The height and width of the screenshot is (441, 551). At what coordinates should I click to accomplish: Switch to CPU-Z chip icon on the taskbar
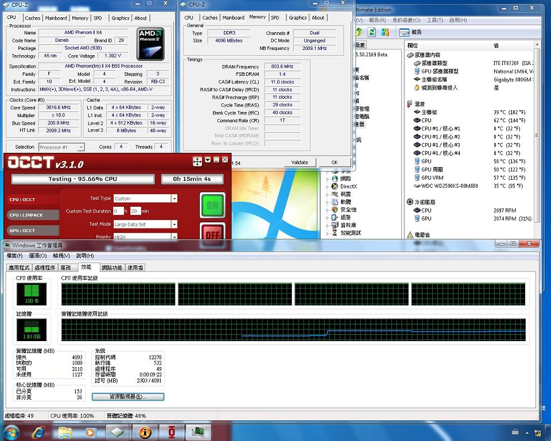coord(117,432)
